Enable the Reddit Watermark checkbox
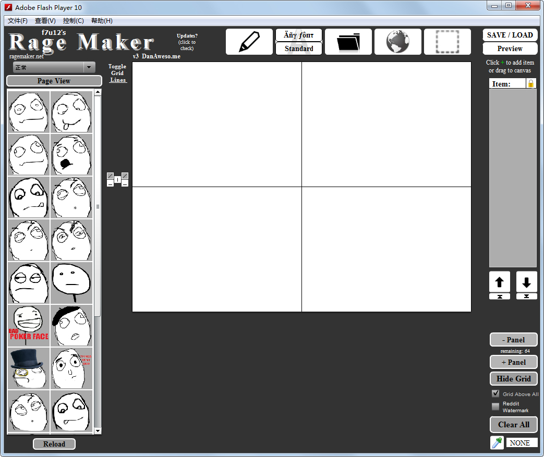 click(x=495, y=406)
